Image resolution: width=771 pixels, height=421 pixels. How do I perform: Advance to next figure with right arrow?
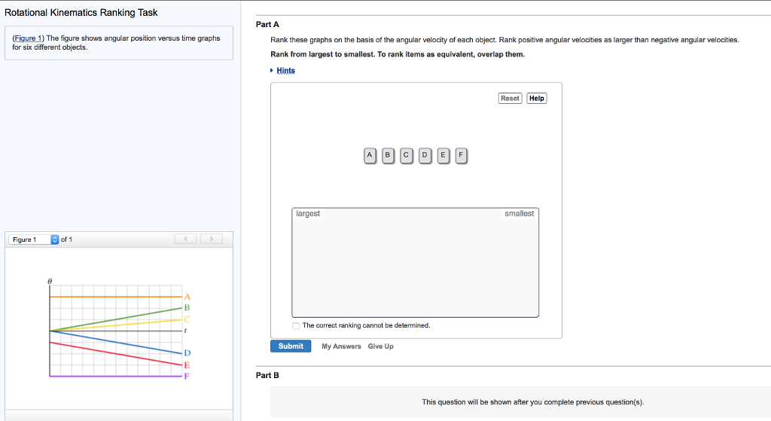(212, 239)
